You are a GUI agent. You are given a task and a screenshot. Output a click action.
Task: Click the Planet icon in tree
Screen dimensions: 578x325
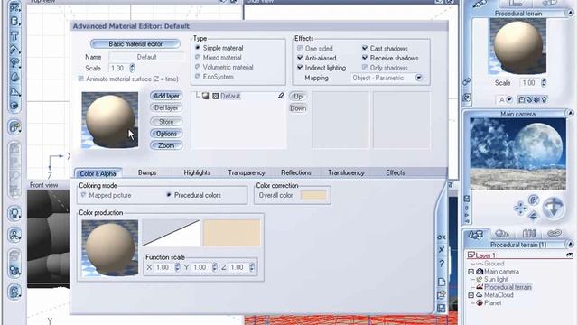click(x=480, y=303)
